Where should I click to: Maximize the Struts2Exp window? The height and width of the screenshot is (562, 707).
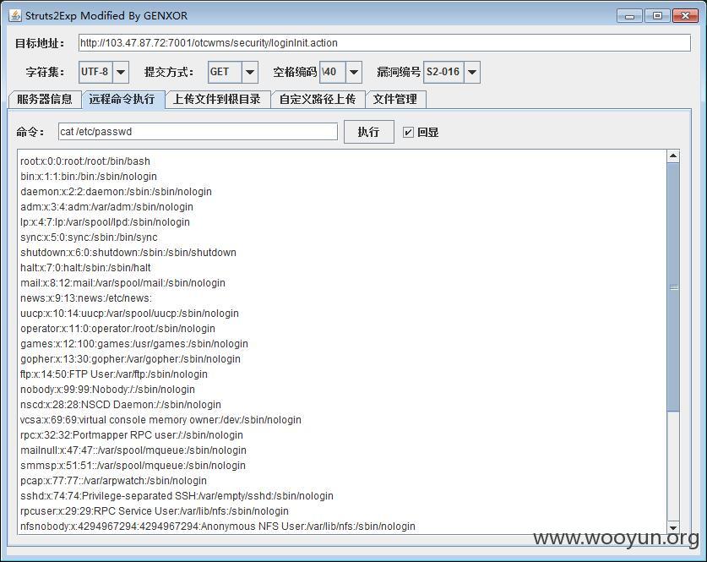657,16
